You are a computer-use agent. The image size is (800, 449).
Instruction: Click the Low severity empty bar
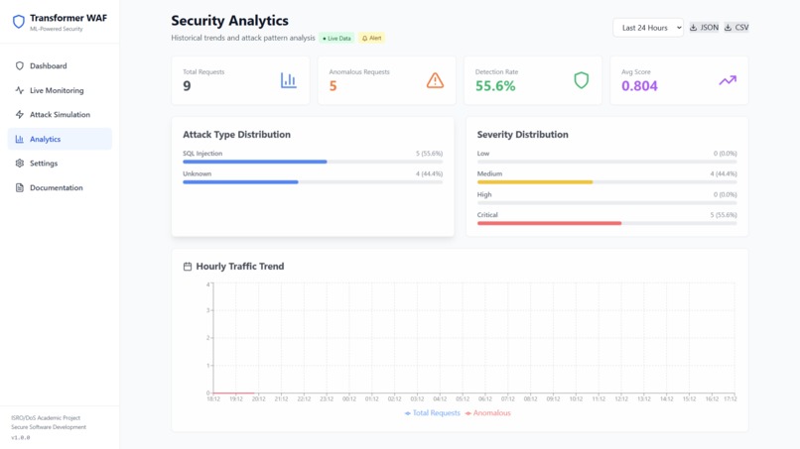(606, 162)
